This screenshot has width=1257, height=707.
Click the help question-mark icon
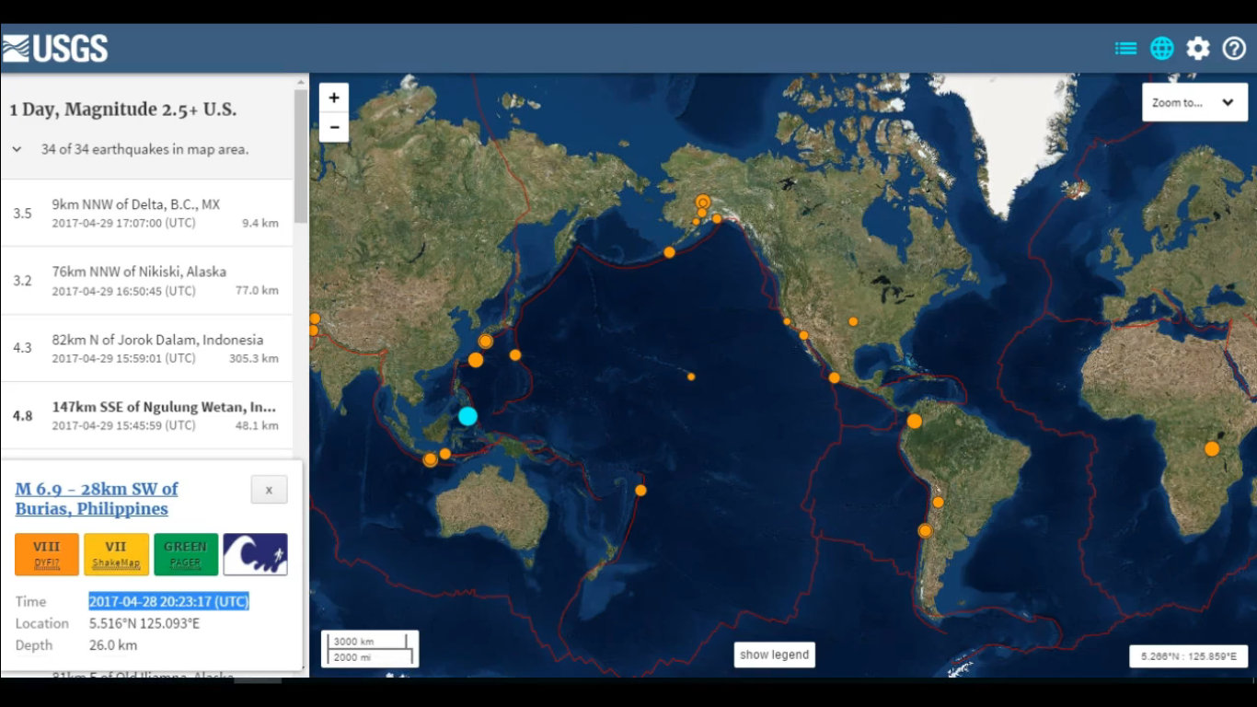1233,48
